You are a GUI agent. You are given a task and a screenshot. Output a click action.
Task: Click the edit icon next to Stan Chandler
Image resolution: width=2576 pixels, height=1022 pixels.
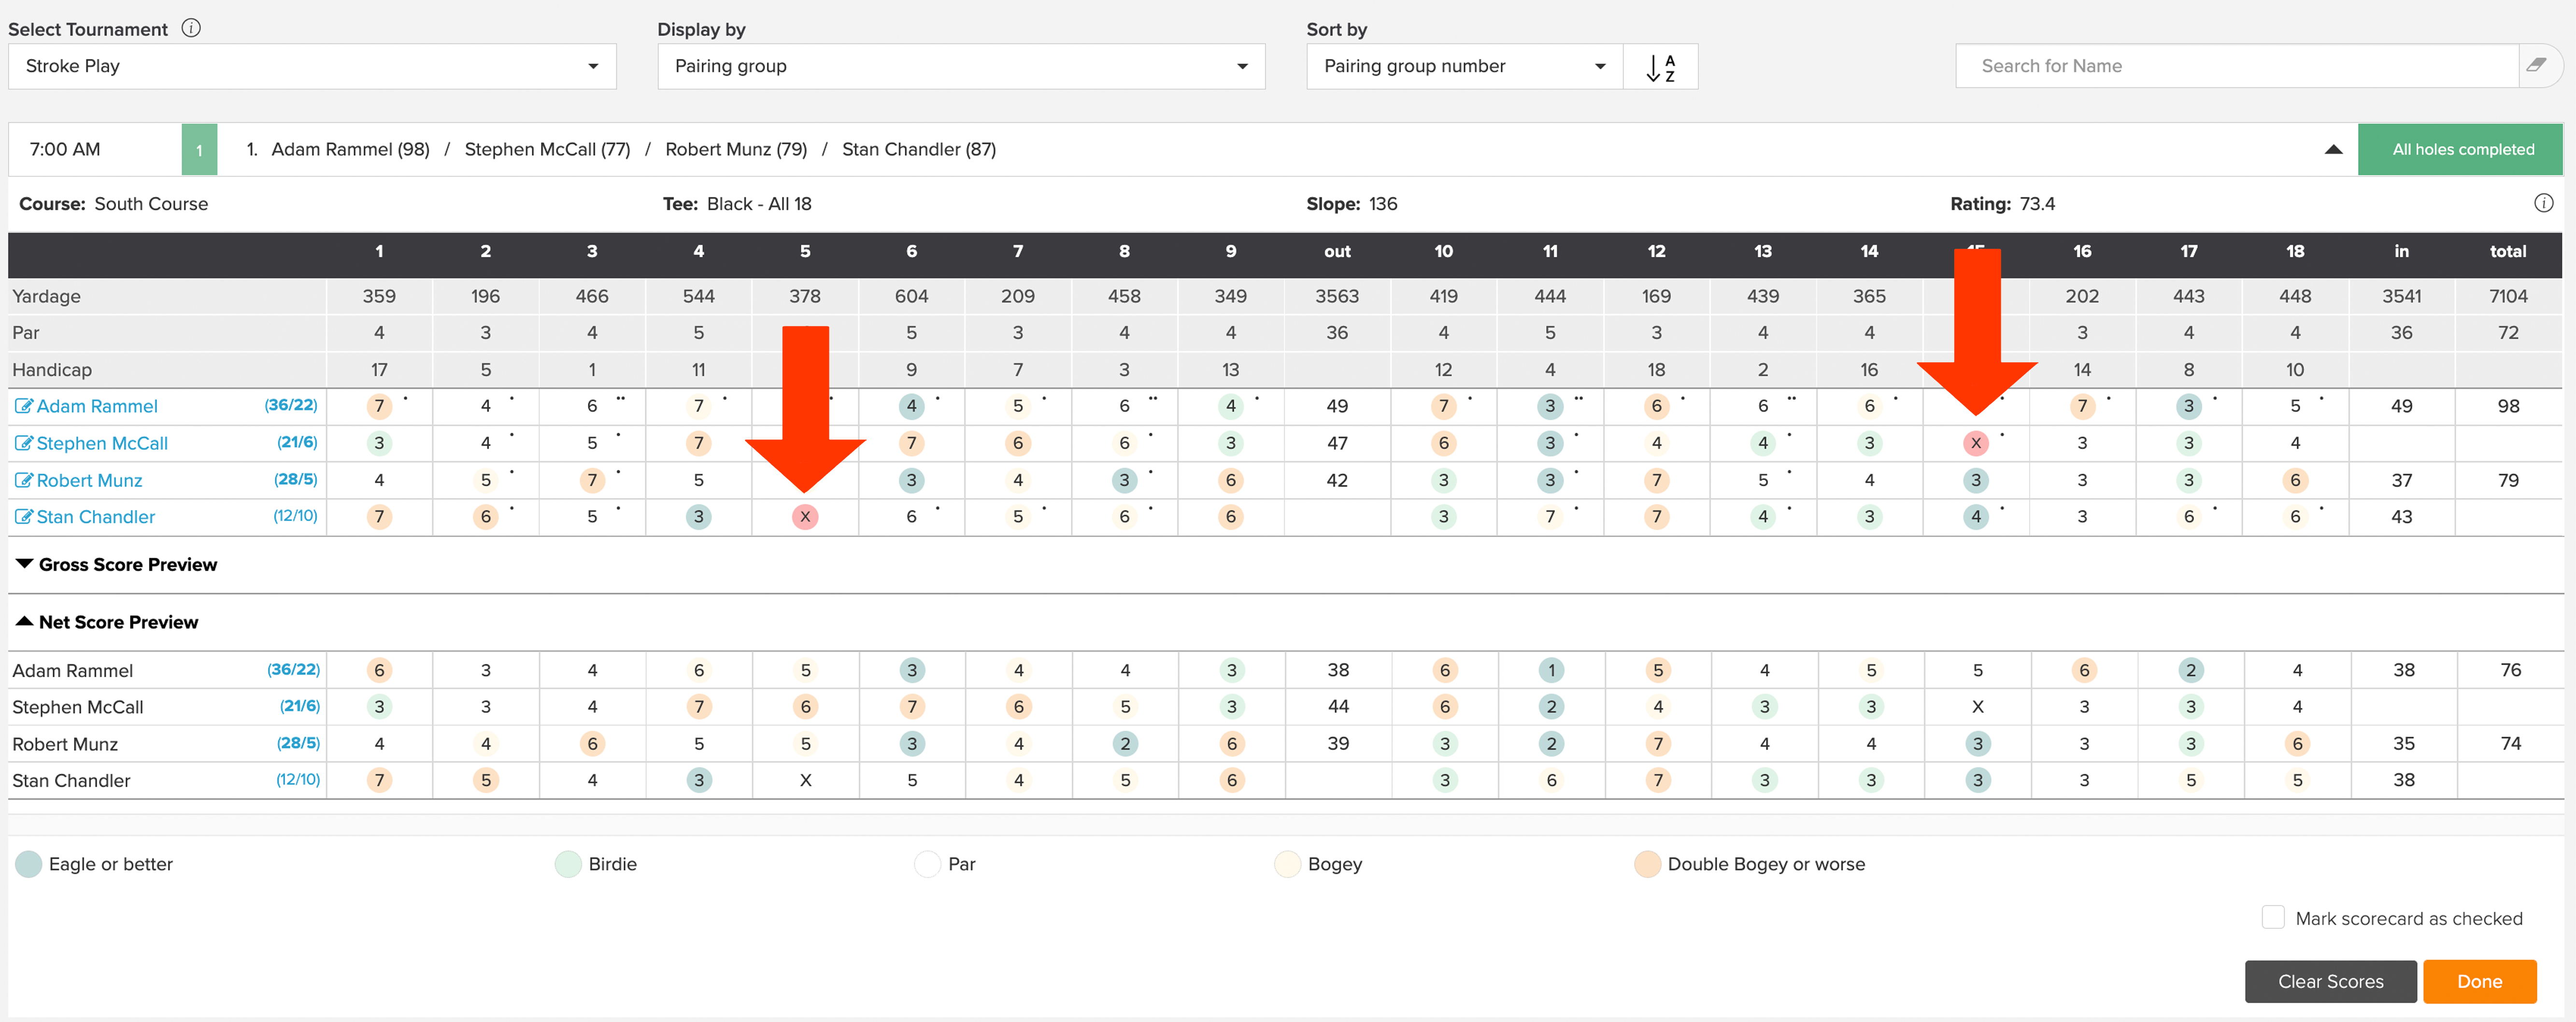(x=23, y=517)
